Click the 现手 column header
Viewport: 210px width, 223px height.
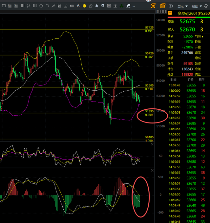(201, 80)
